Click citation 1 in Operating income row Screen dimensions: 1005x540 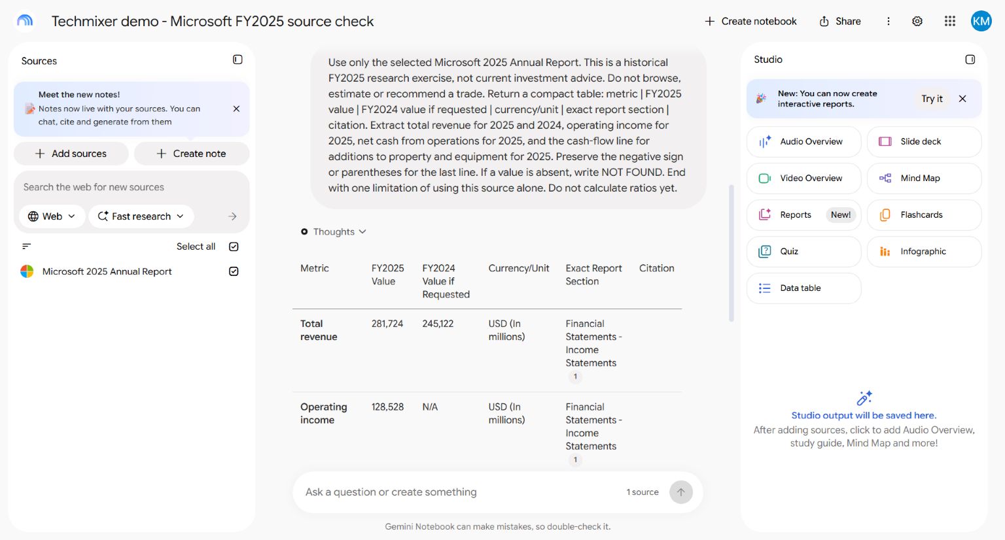click(x=575, y=460)
